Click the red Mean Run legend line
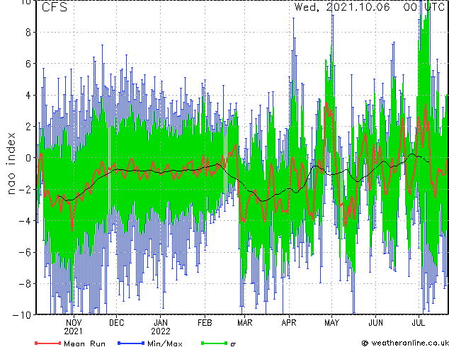The width and height of the screenshot is (449, 347). pyautogui.click(x=48, y=343)
